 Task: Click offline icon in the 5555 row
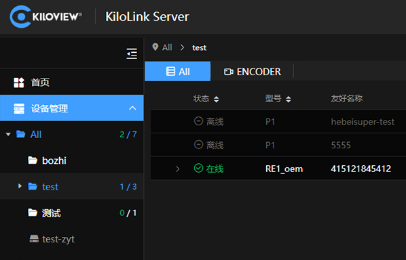tap(199, 144)
